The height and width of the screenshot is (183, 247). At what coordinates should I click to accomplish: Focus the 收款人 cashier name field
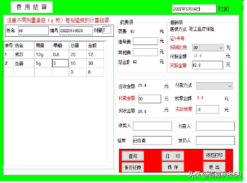click(152, 126)
